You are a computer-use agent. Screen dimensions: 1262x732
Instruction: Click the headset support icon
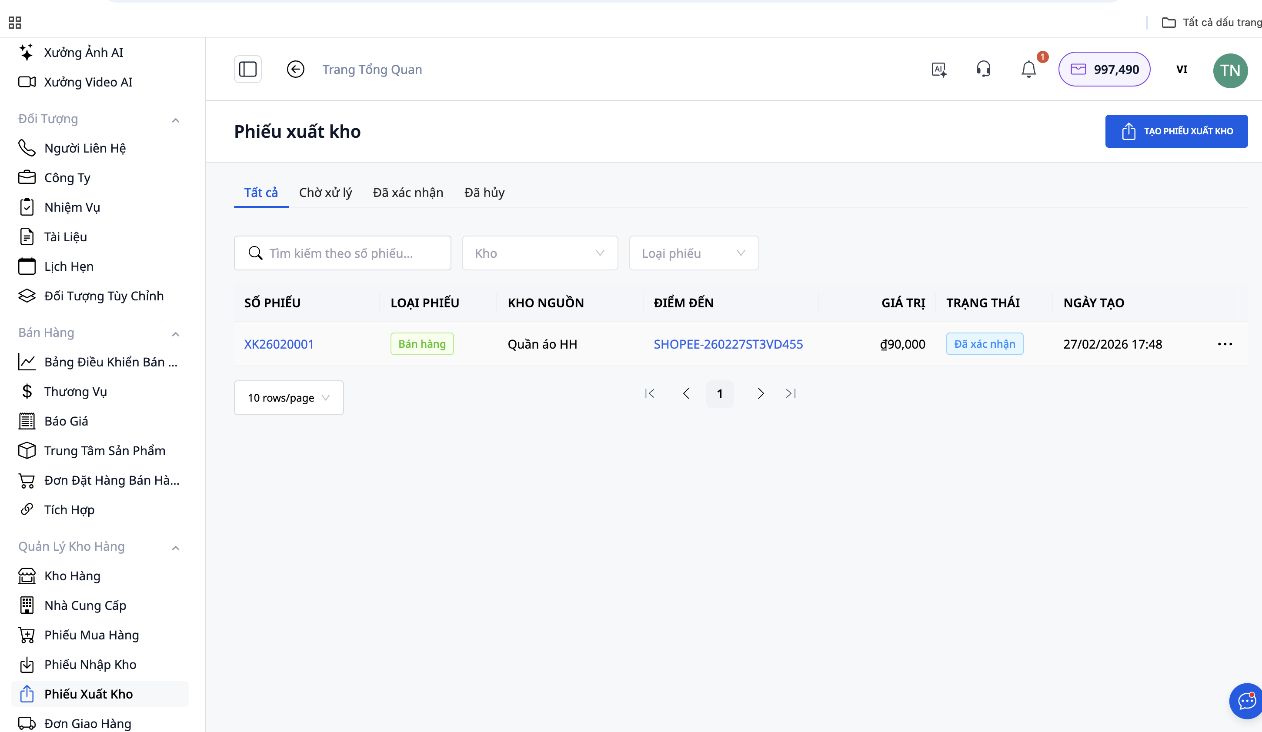984,69
